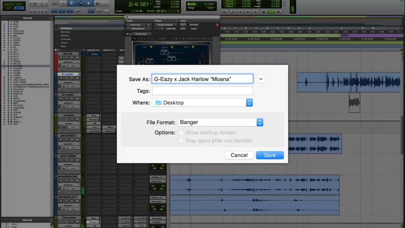
Task: Click the plugin Save preset button
Action: pyautogui.click(x=205, y=38)
